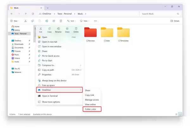Screen dimensions: 190x128
Task: Expand breadcrumb chevron after OneDrive
Action: (54, 14)
